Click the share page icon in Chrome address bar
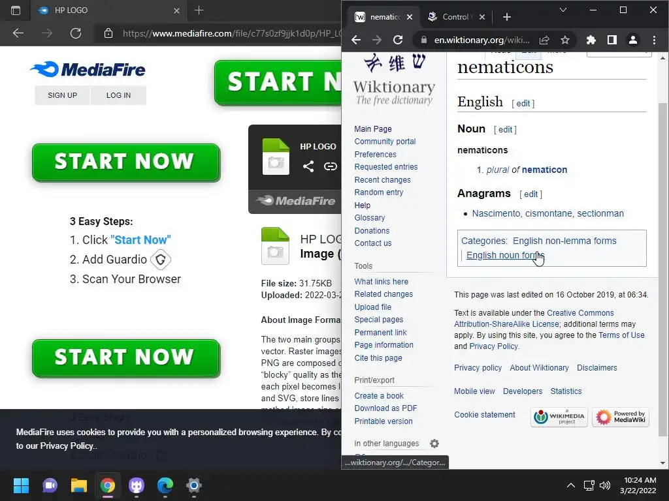Screen dimensions: 669x501 tap(544, 40)
